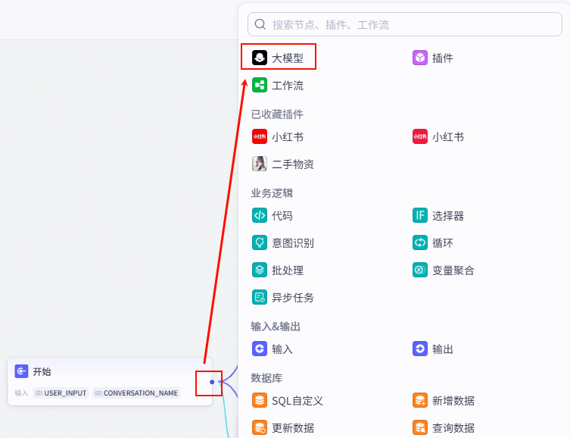
Task: Add the SQL自定义 database node icon
Action: click(x=260, y=401)
